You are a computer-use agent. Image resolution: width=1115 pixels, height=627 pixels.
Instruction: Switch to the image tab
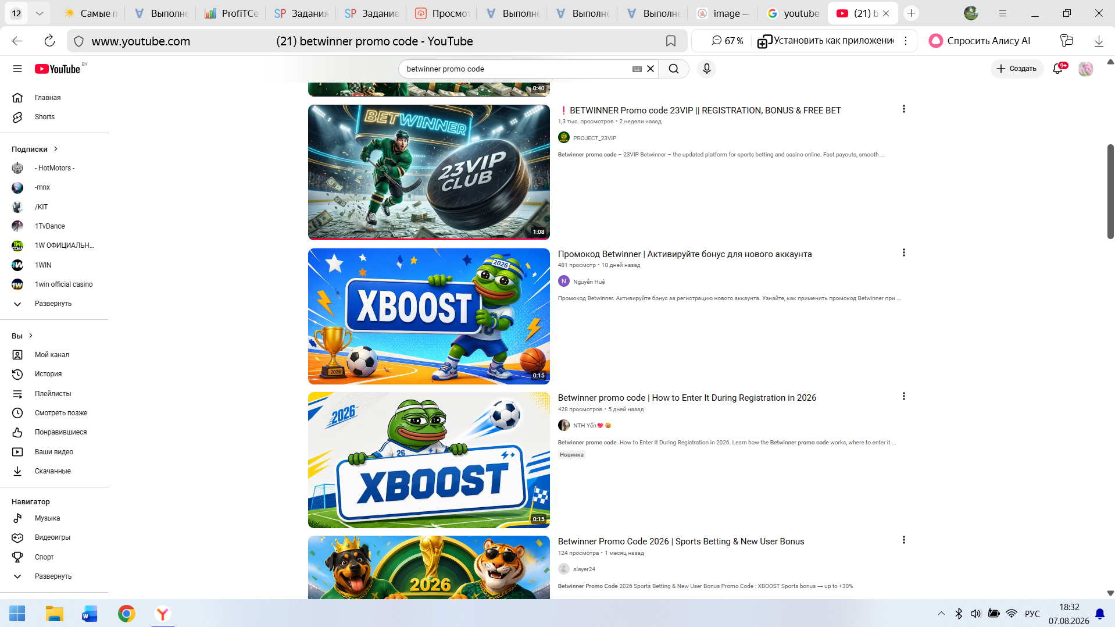(724, 13)
